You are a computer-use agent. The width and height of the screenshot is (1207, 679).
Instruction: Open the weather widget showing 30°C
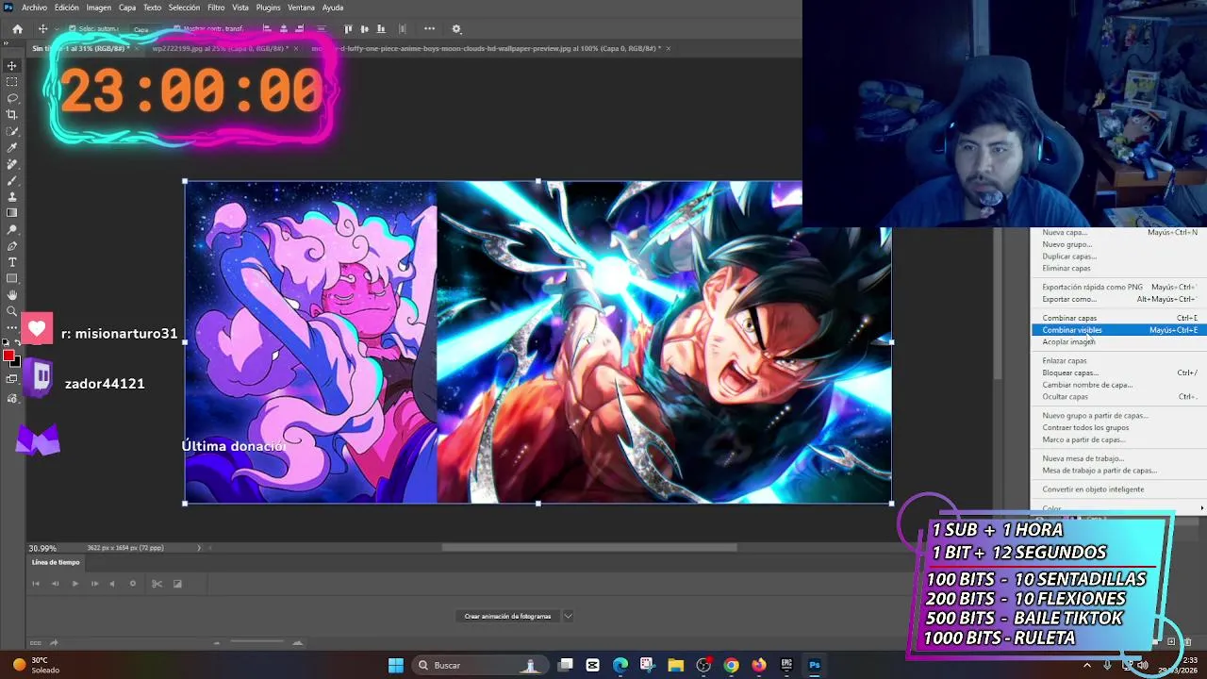pos(36,665)
